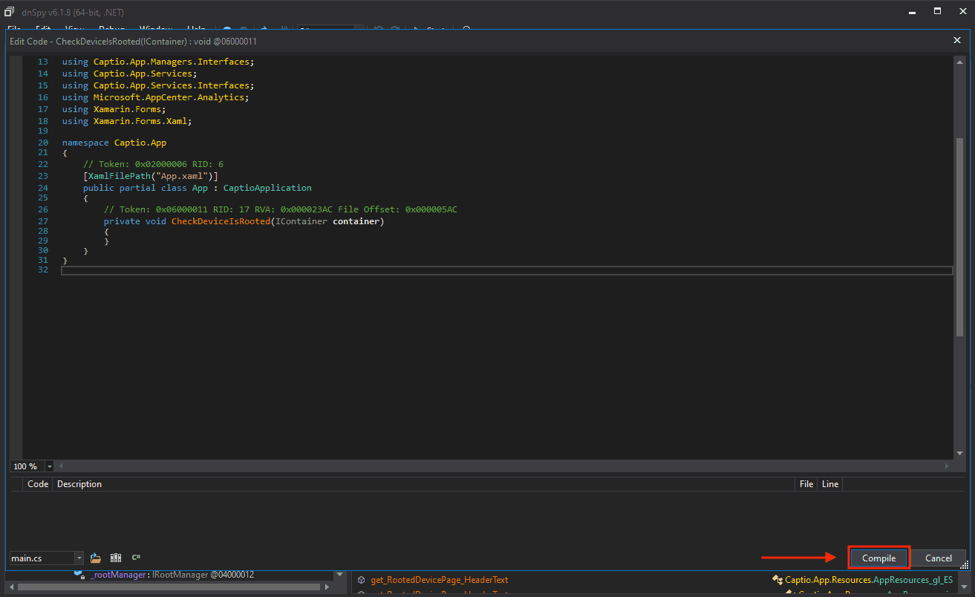Click the 'Token: 0x02000006 RID: 6' comment
Image resolution: width=975 pixels, height=597 pixels.
(x=153, y=164)
